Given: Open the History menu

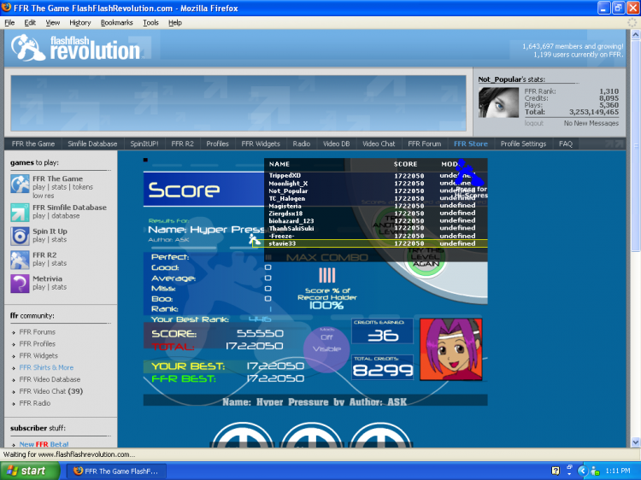Looking at the screenshot, I should [79, 23].
